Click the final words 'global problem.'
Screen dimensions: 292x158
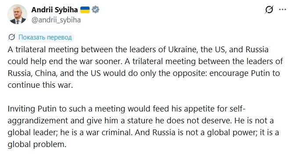[37, 144]
